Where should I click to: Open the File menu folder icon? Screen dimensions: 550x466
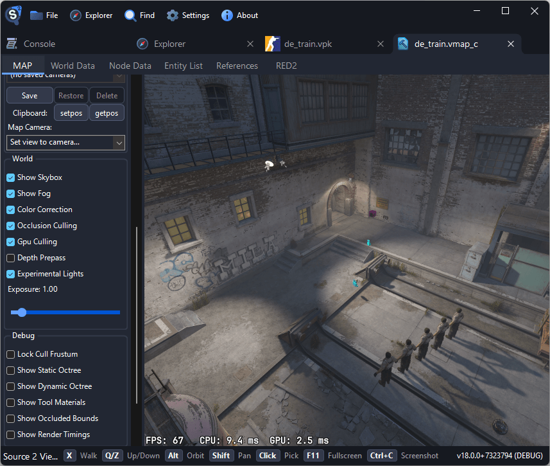[37, 15]
